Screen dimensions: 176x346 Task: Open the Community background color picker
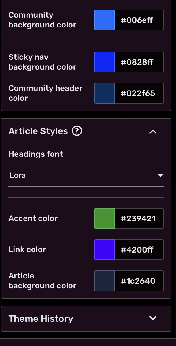104,20
